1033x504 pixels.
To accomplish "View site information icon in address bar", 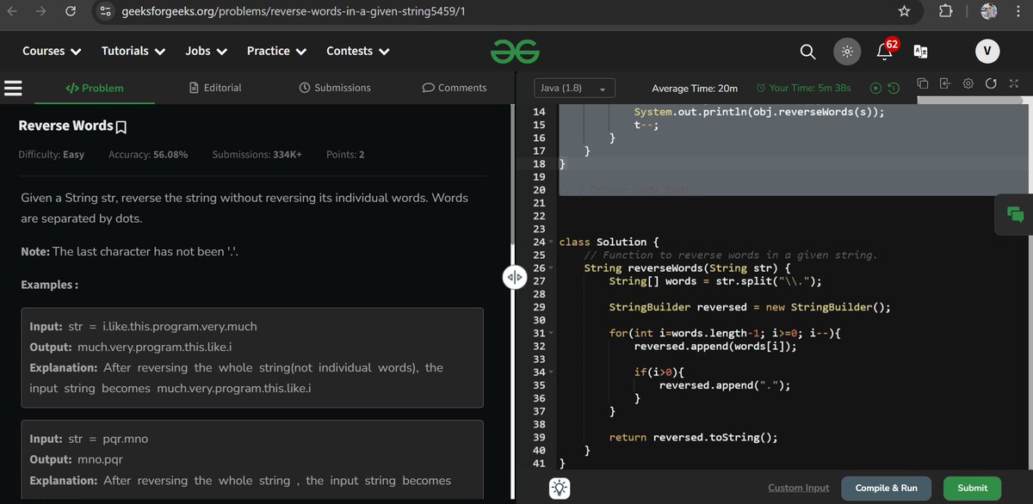I will 106,11.
